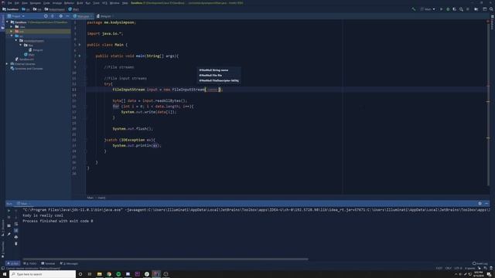
Task: Click run gutter arrow beside main method
Action: click(x=80, y=56)
